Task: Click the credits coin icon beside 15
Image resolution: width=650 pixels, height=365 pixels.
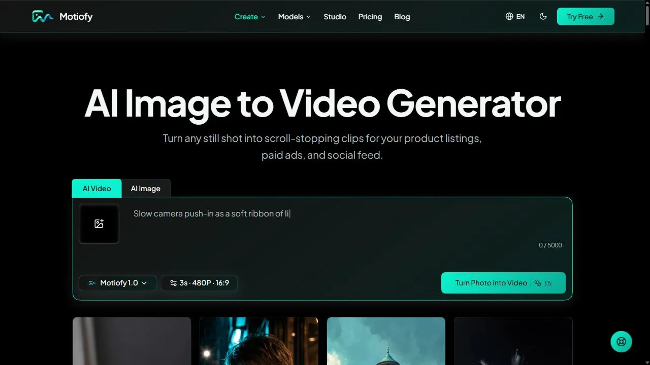Action: [x=538, y=283]
